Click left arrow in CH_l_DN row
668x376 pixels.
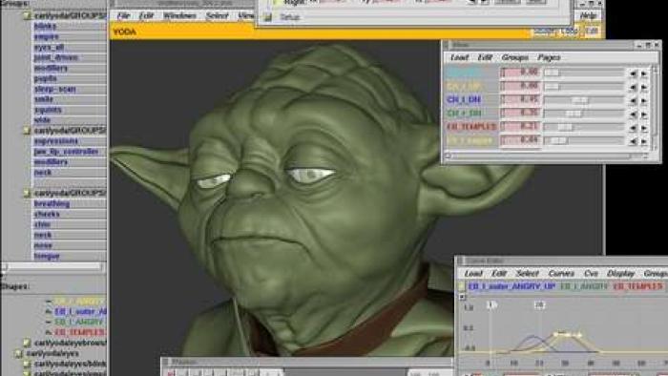pyautogui.click(x=633, y=101)
